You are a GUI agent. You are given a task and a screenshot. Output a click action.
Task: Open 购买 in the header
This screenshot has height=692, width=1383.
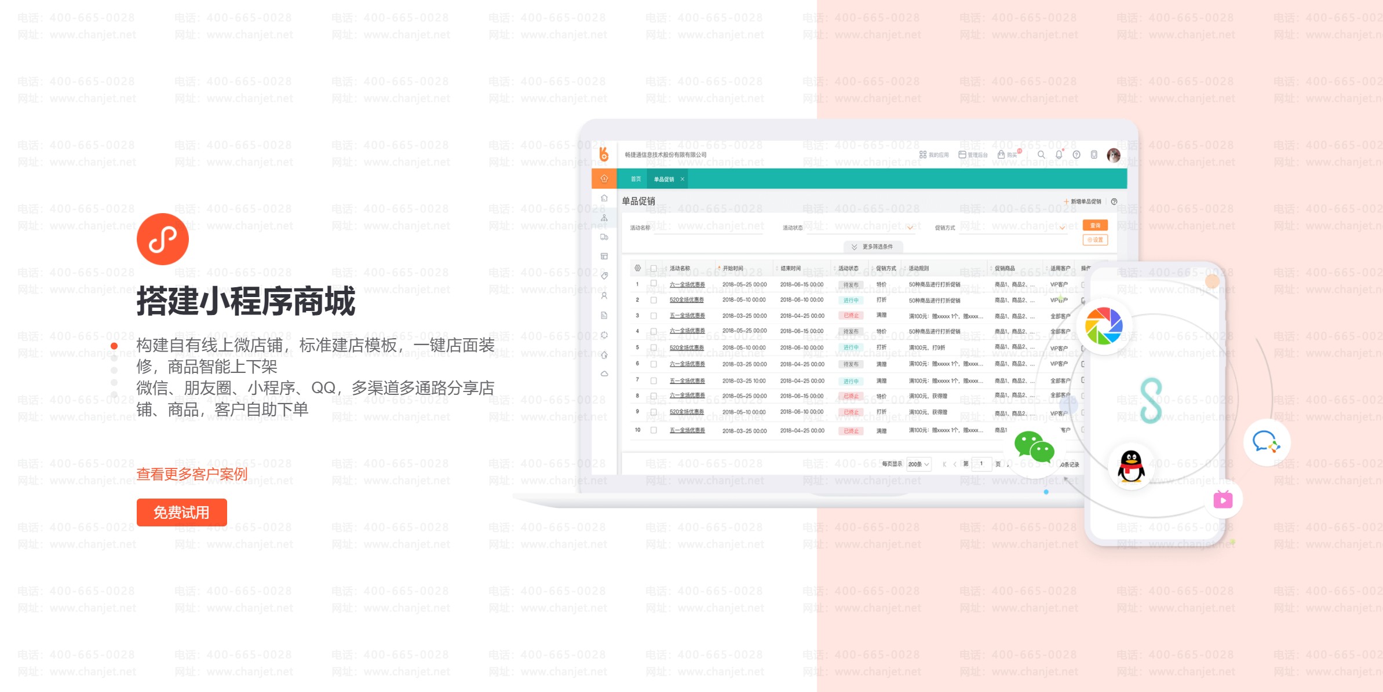click(1009, 155)
